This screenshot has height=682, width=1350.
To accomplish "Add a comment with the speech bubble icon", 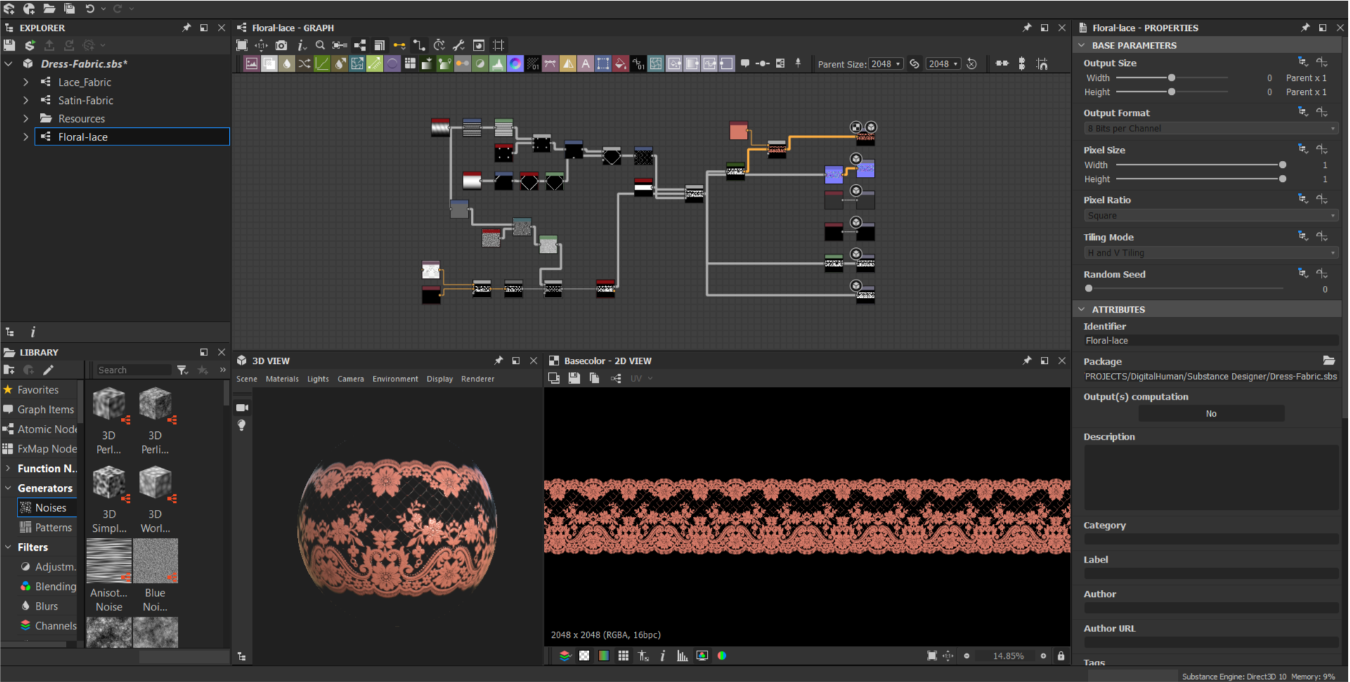I will pyautogui.click(x=745, y=63).
